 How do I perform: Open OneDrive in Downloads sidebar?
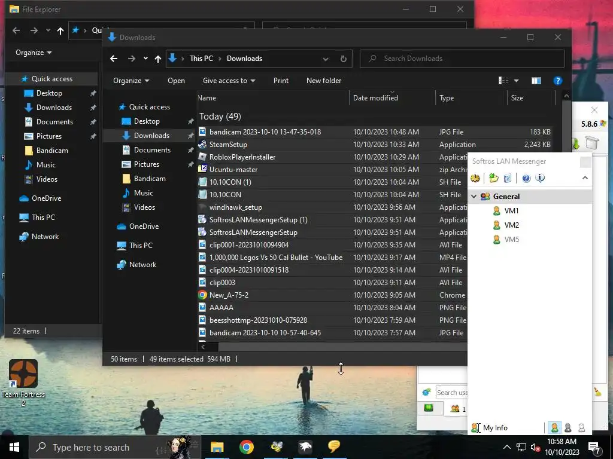pyautogui.click(x=144, y=227)
